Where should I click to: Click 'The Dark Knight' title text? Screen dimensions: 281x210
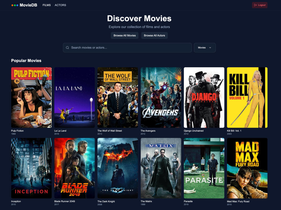pyautogui.click(x=106, y=201)
